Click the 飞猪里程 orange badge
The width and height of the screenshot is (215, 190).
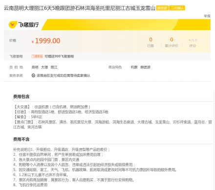click(37, 57)
